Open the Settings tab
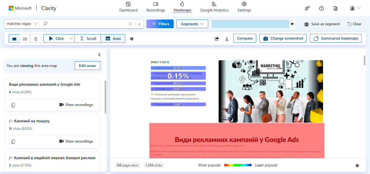The height and width of the screenshot is (174, 370). 244,7
